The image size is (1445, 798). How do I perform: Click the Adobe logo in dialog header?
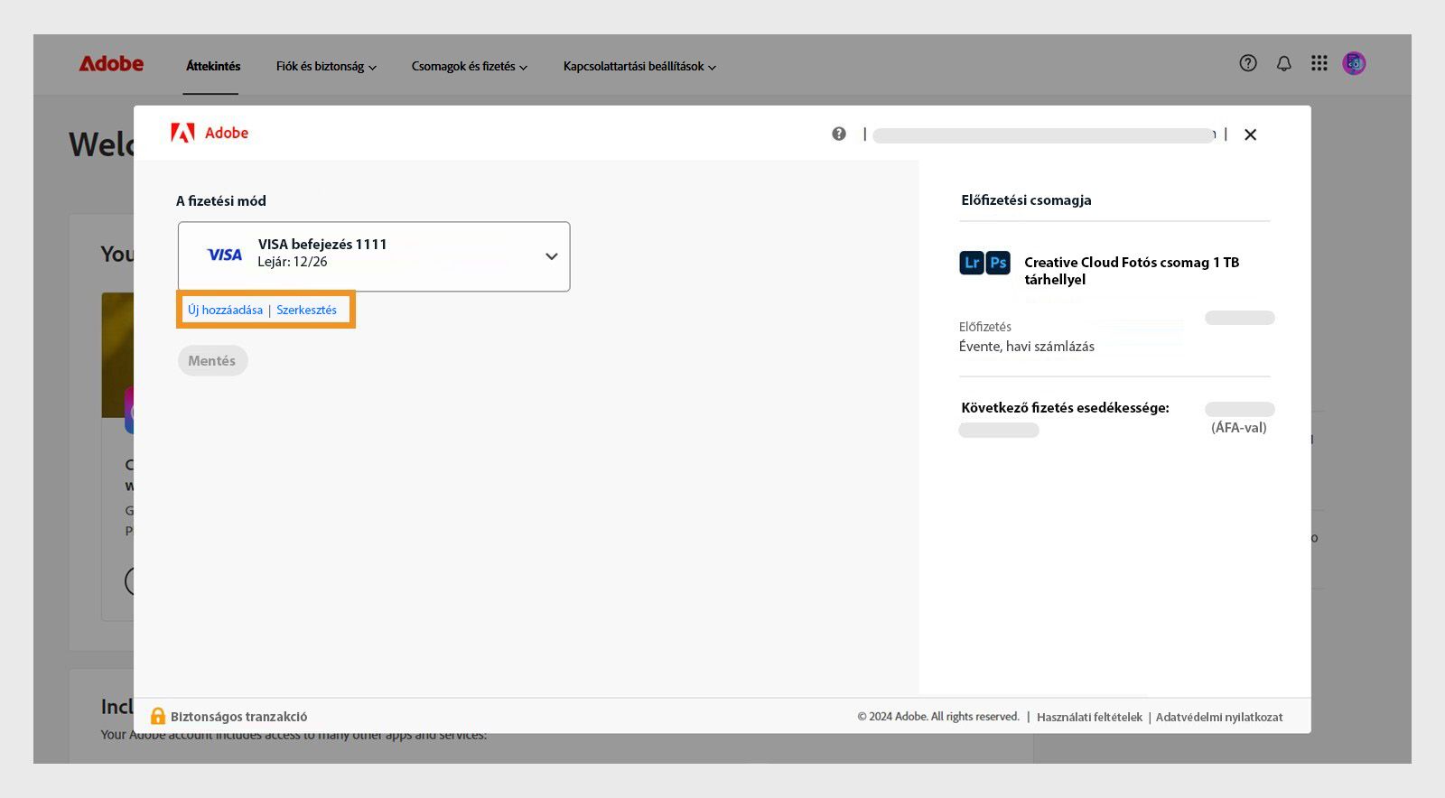coord(210,134)
